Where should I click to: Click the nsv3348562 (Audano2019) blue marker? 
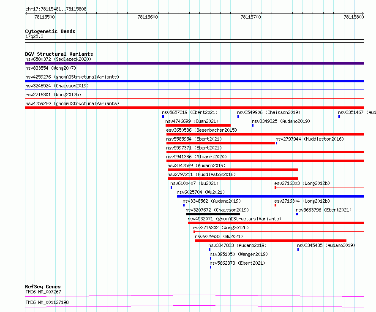[x=184, y=205]
